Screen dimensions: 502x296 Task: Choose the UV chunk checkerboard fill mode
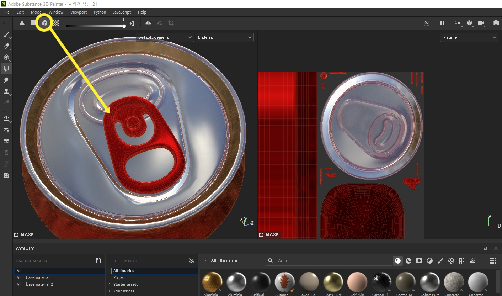56,23
